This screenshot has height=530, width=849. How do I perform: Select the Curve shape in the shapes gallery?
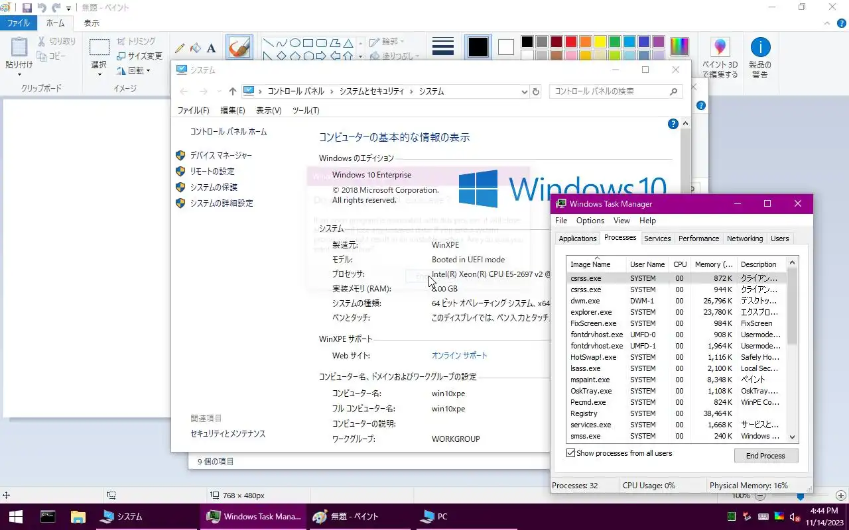coord(282,43)
